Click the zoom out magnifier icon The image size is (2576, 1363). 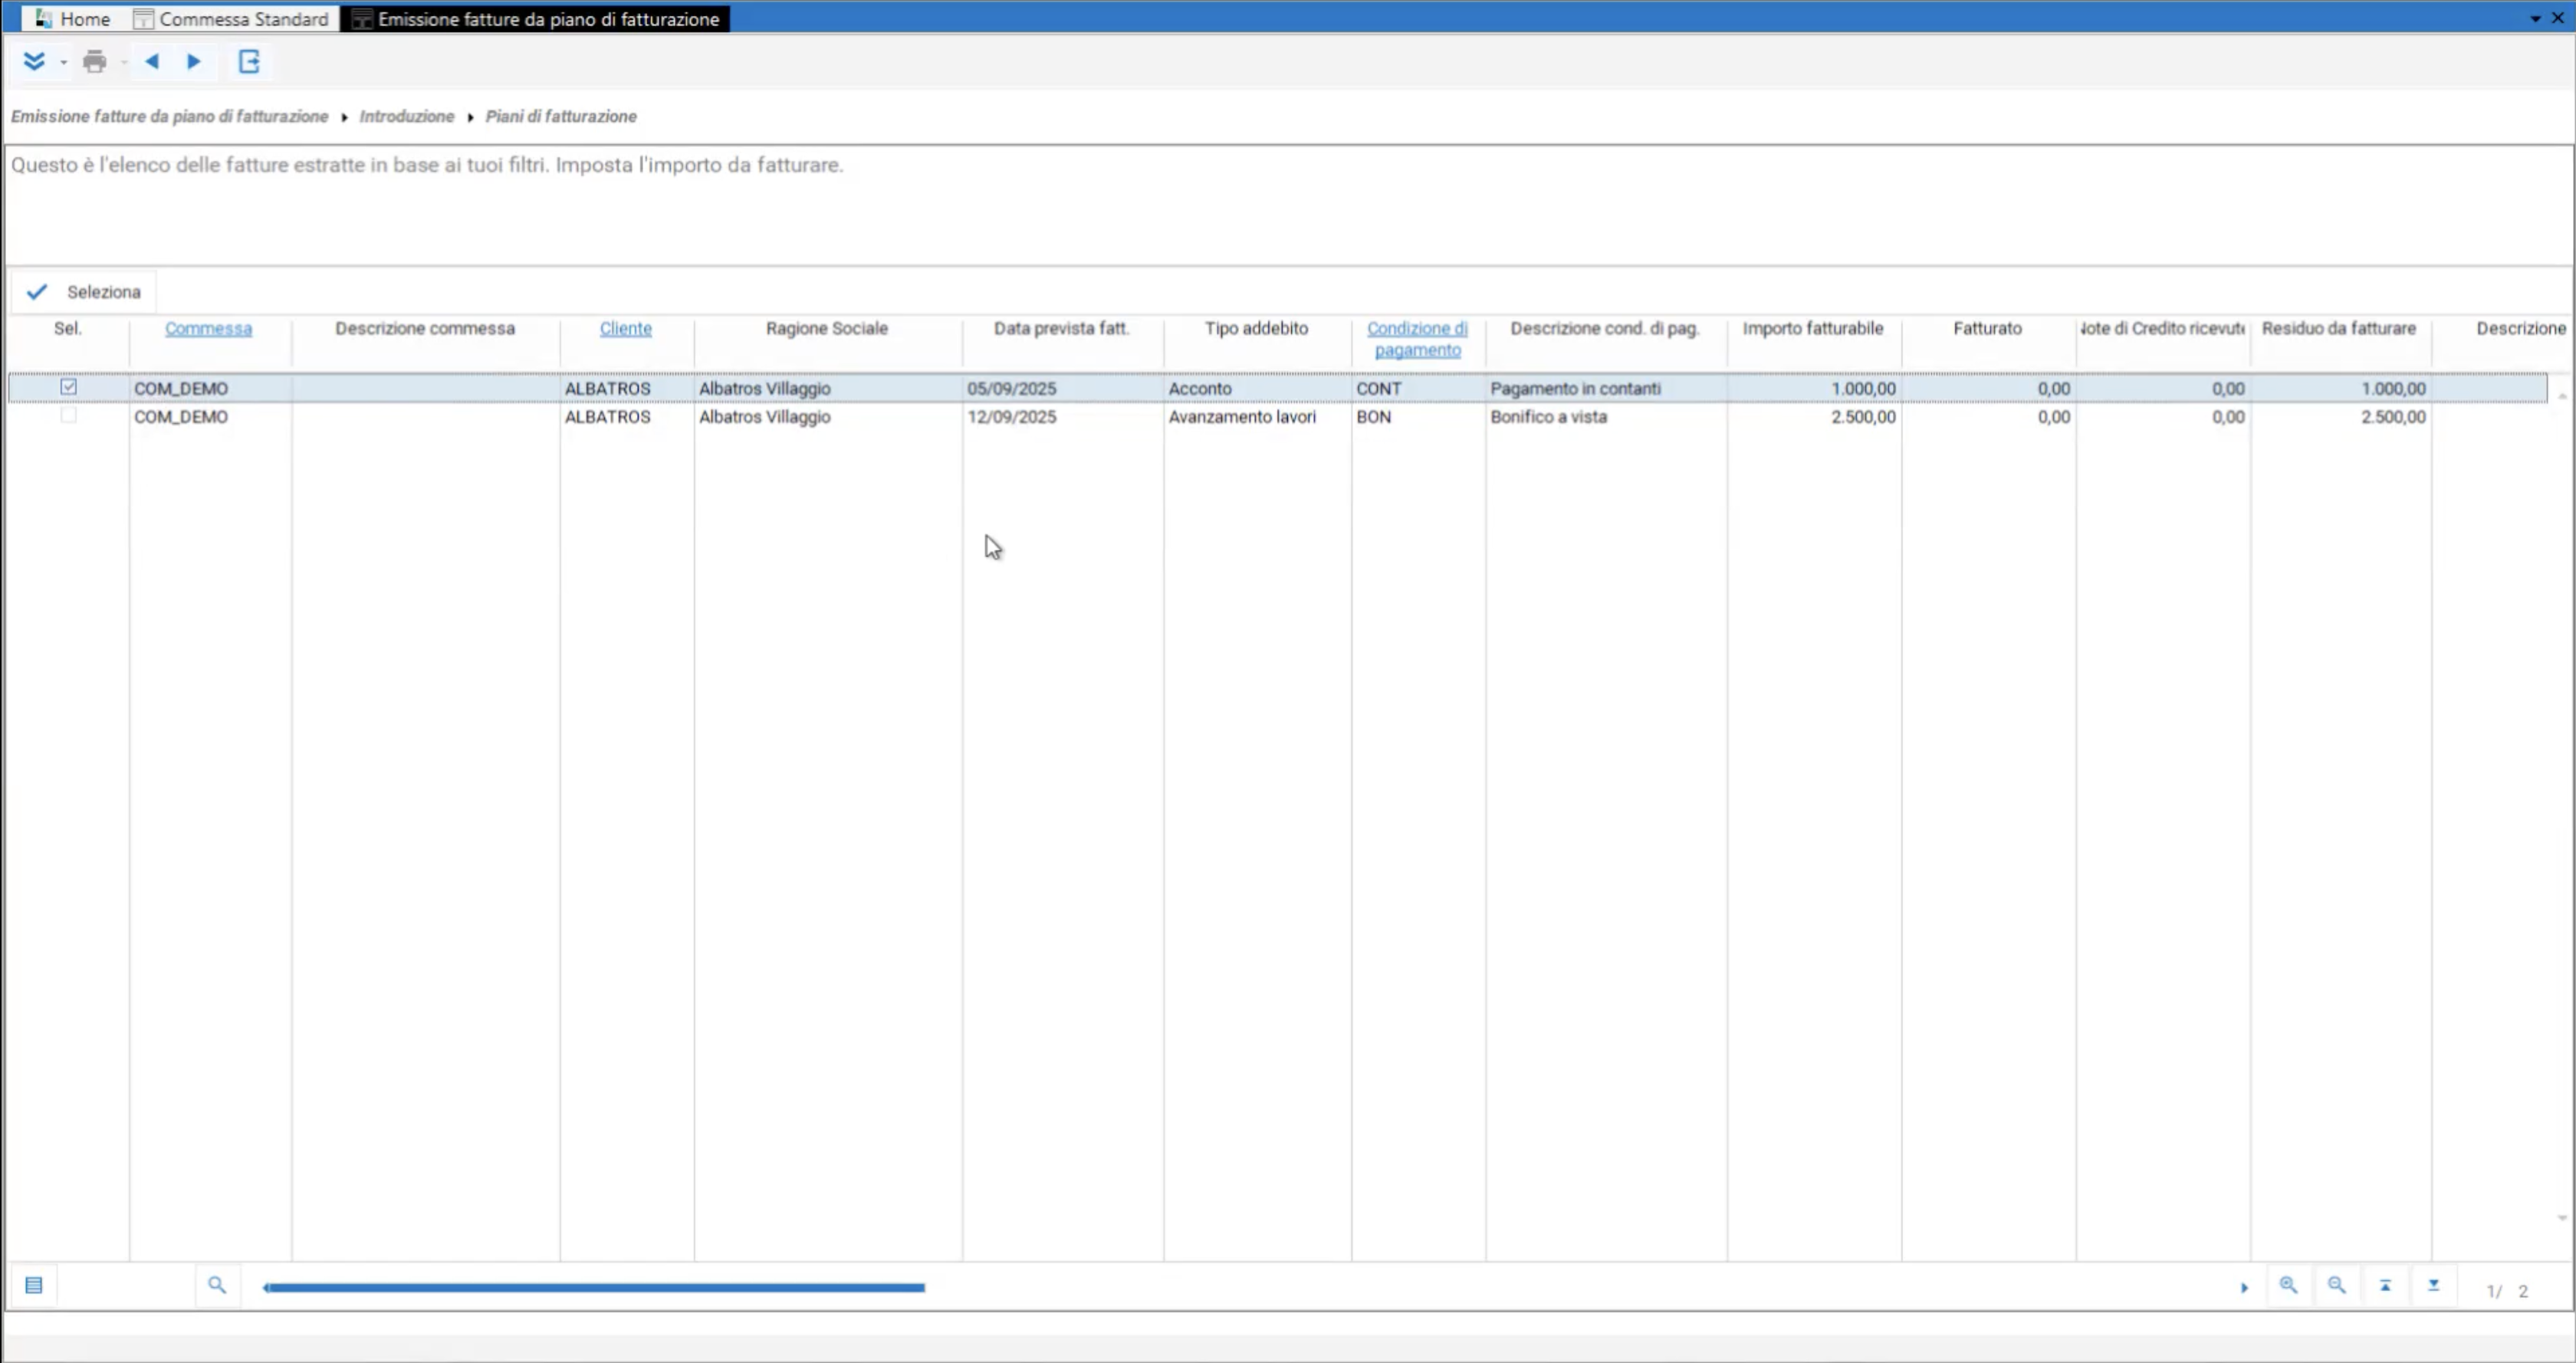pos(2336,1285)
